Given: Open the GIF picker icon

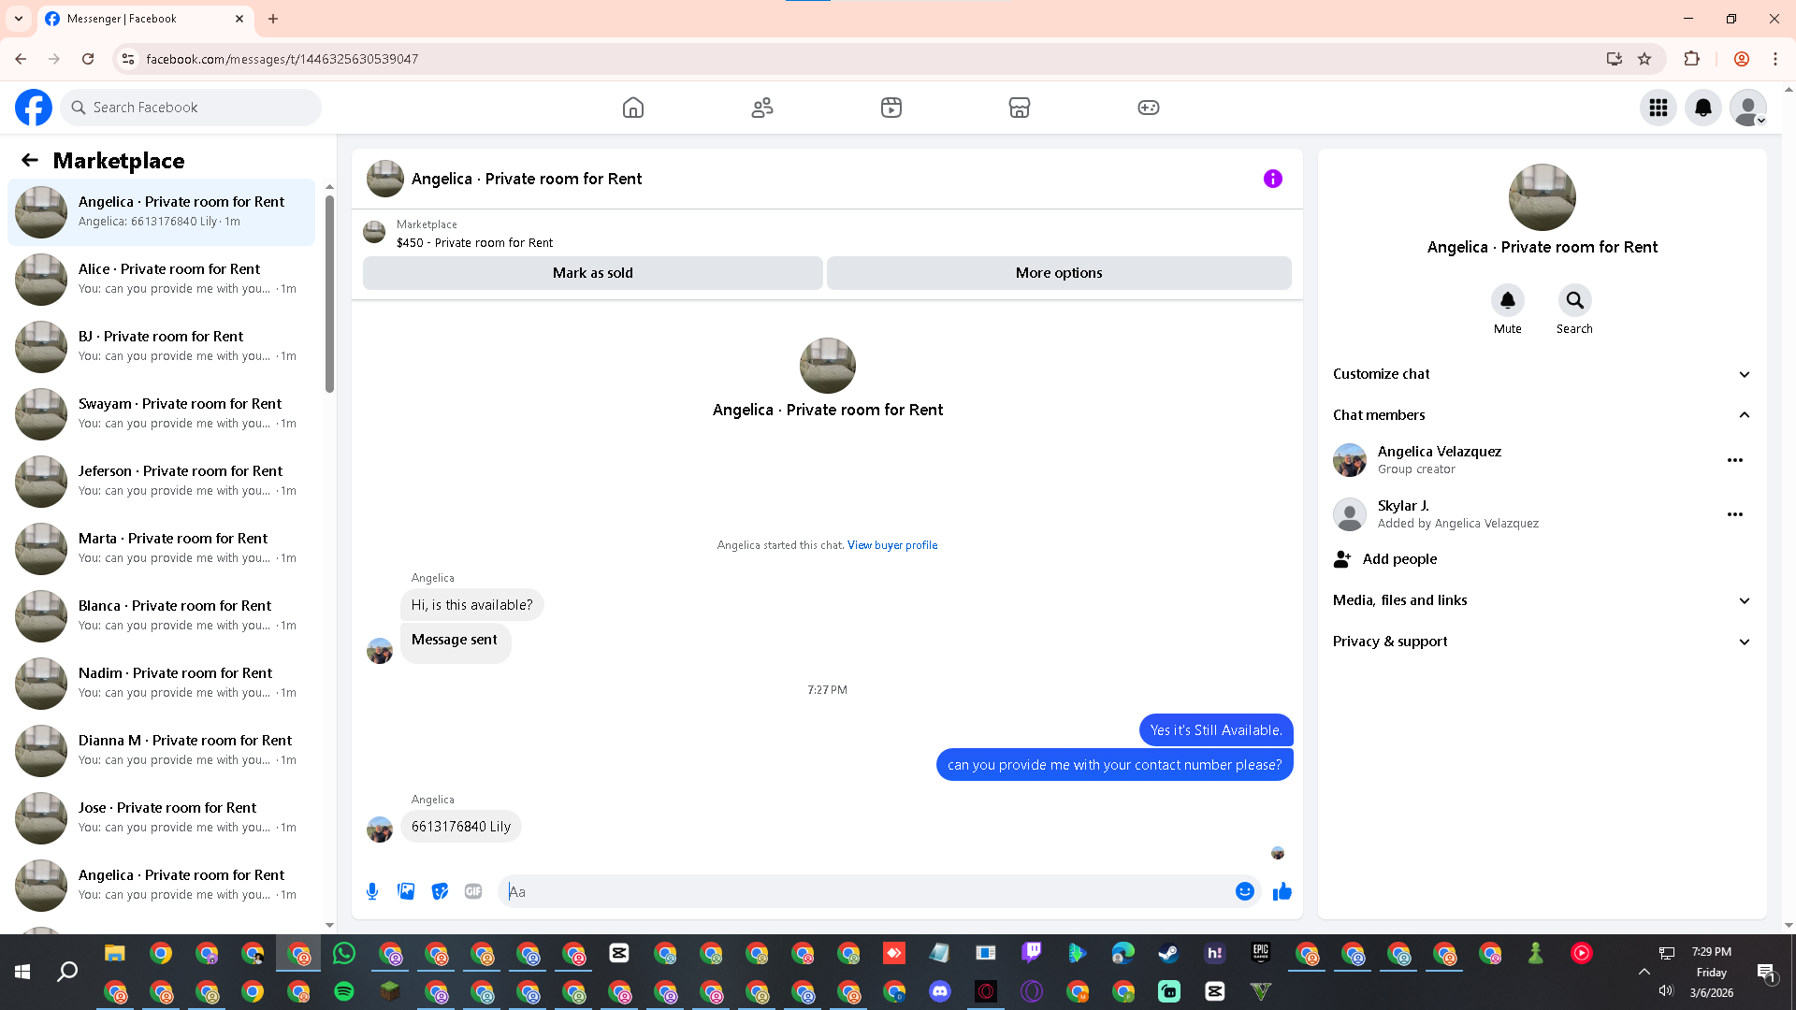Looking at the screenshot, I should tap(473, 891).
